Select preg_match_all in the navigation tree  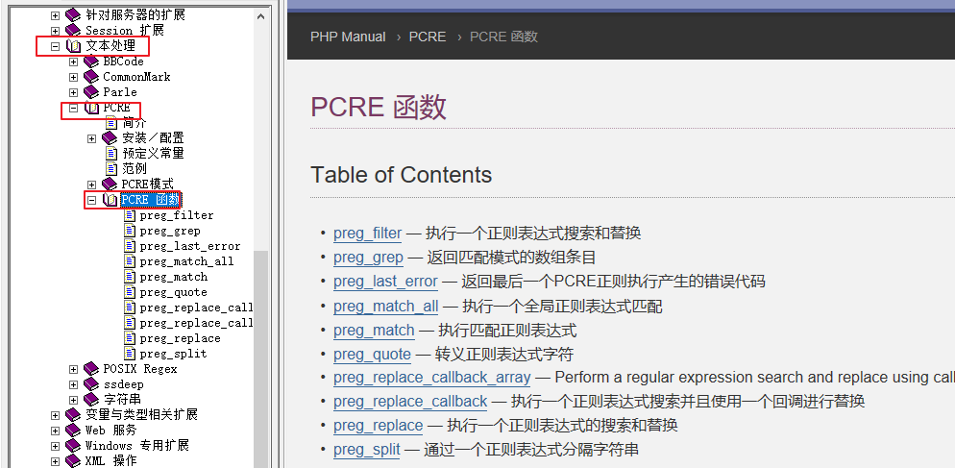186,261
